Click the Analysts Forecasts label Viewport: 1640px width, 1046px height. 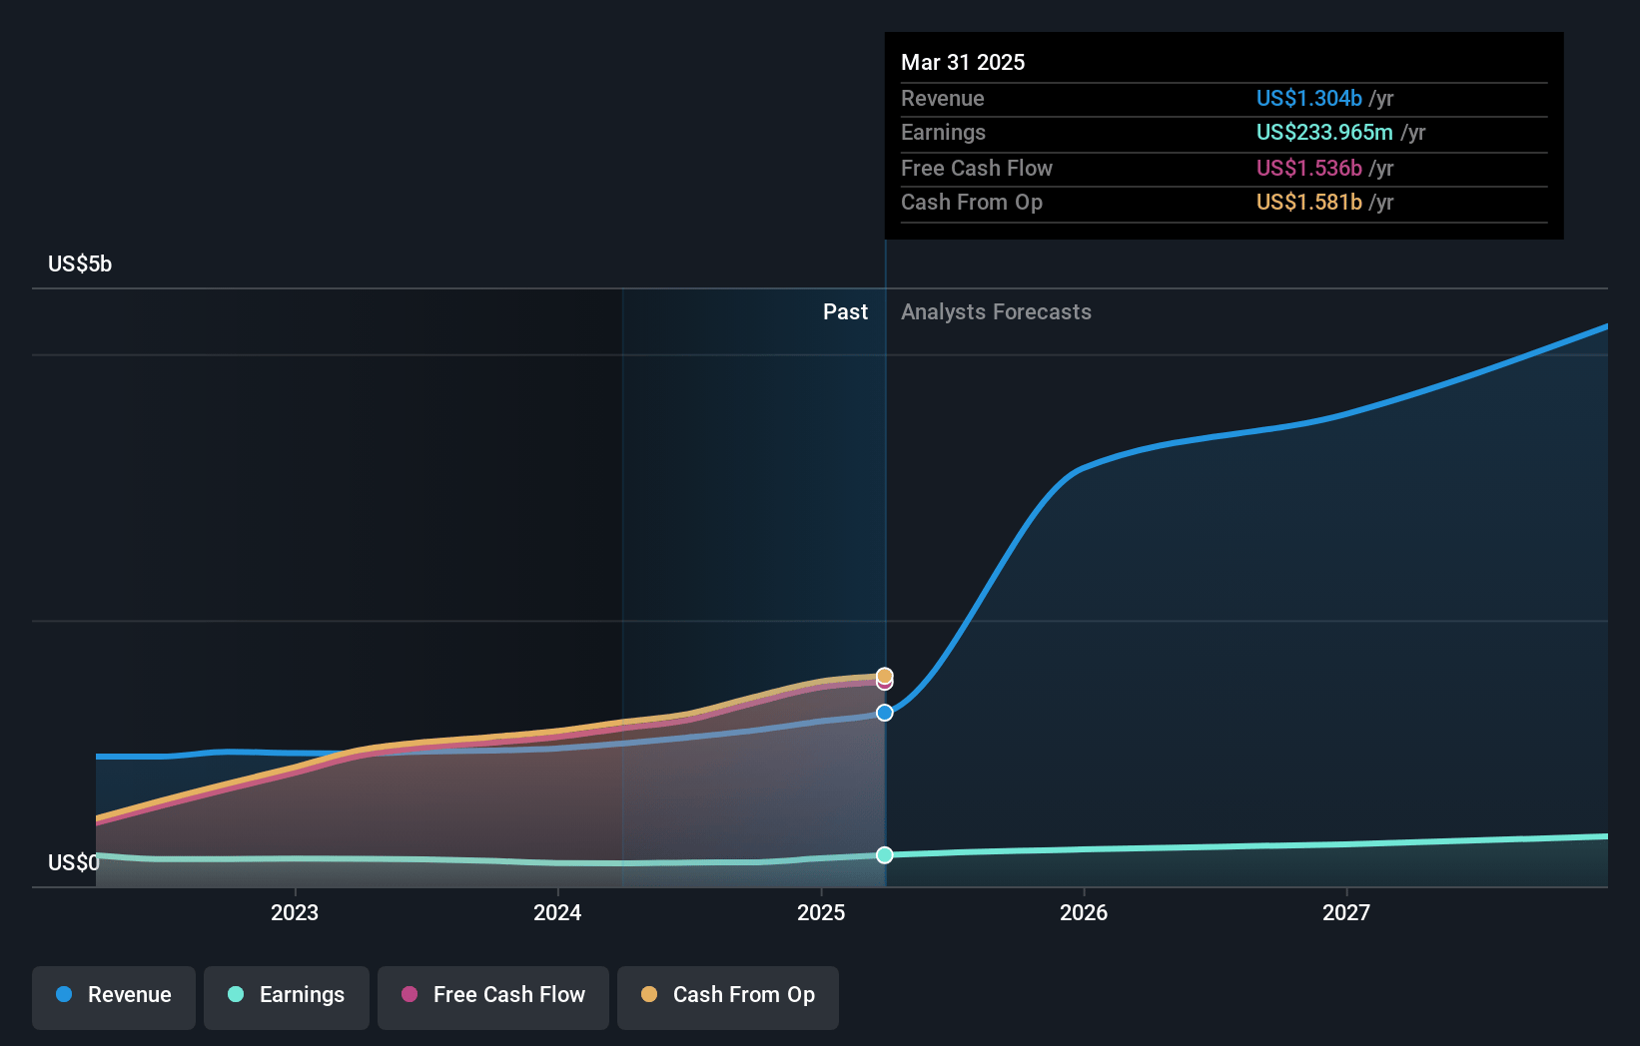point(996,312)
